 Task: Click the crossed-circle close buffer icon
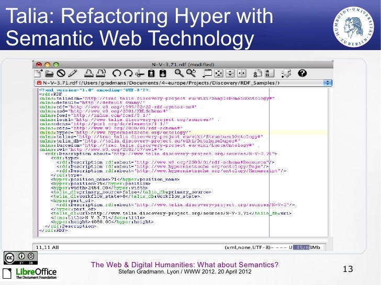point(61,73)
